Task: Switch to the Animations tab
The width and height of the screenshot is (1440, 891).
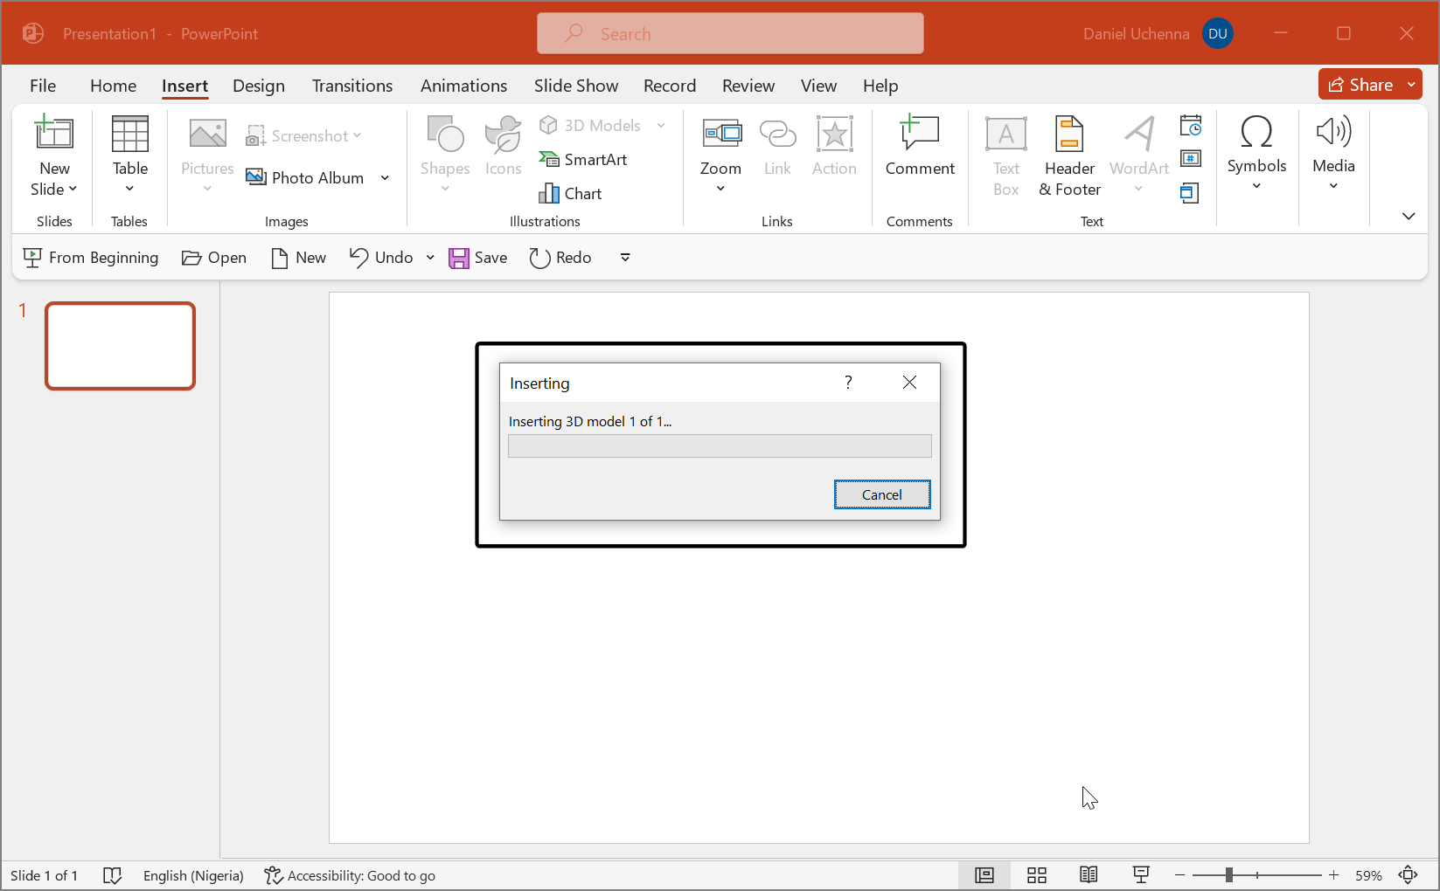Action: pyautogui.click(x=463, y=86)
